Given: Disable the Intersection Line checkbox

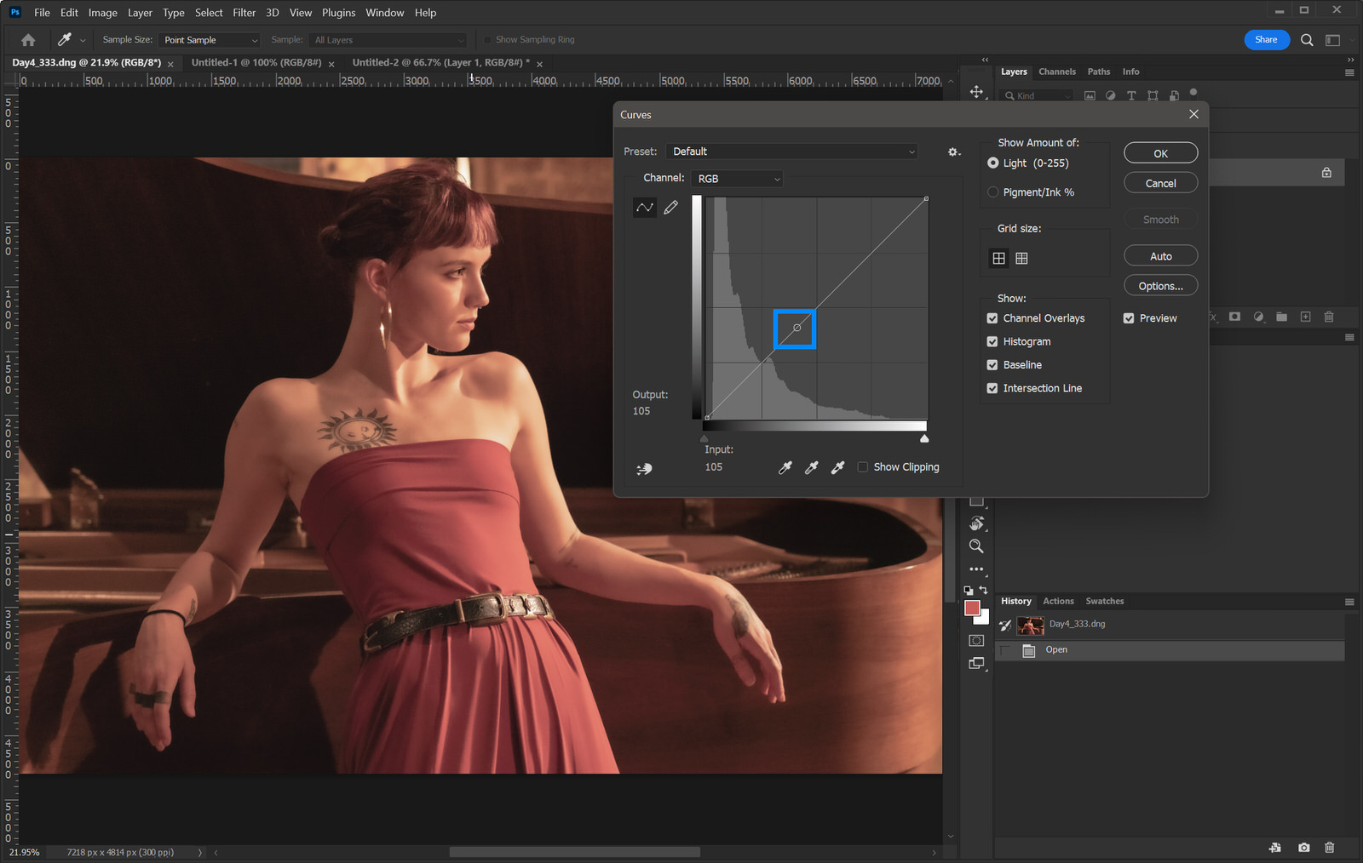Looking at the screenshot, I should (992, 388).
